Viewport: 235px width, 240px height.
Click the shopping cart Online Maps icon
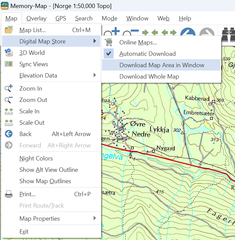[109, 42]
